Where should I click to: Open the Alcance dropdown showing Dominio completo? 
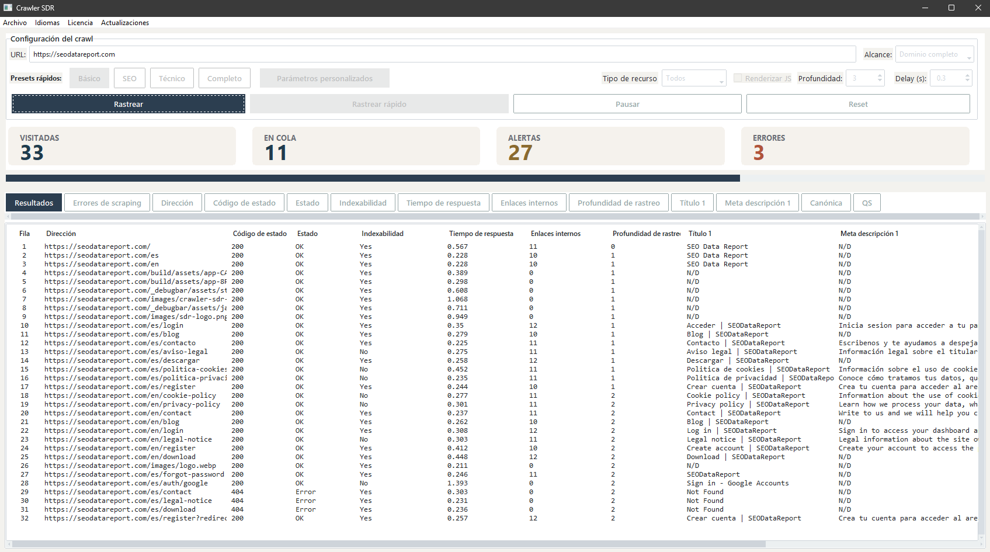click(x=933, y=54)
